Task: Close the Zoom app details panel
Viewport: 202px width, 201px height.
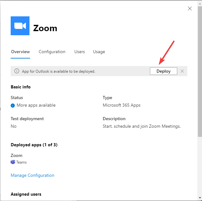Action: pyautogui.click(x=190, y=8)
